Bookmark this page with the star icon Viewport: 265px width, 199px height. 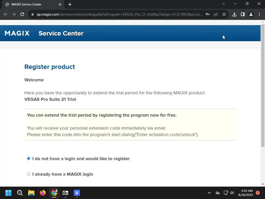click(224, 15)
